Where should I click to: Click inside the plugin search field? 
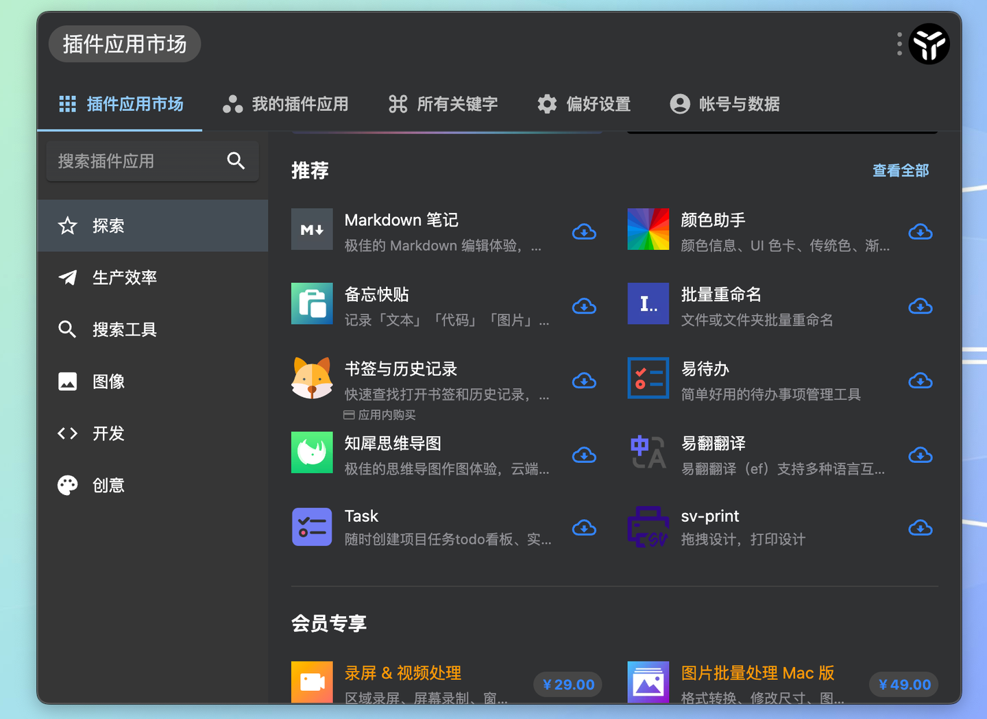pyautogui.click(x=137, y=161)
